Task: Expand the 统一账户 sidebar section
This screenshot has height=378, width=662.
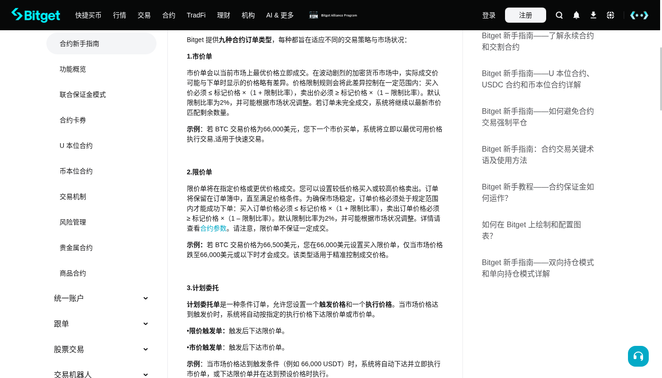Action: 101,298
